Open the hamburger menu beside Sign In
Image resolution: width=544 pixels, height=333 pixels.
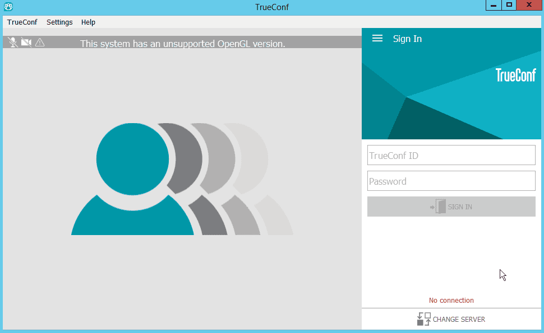(377, 39)
